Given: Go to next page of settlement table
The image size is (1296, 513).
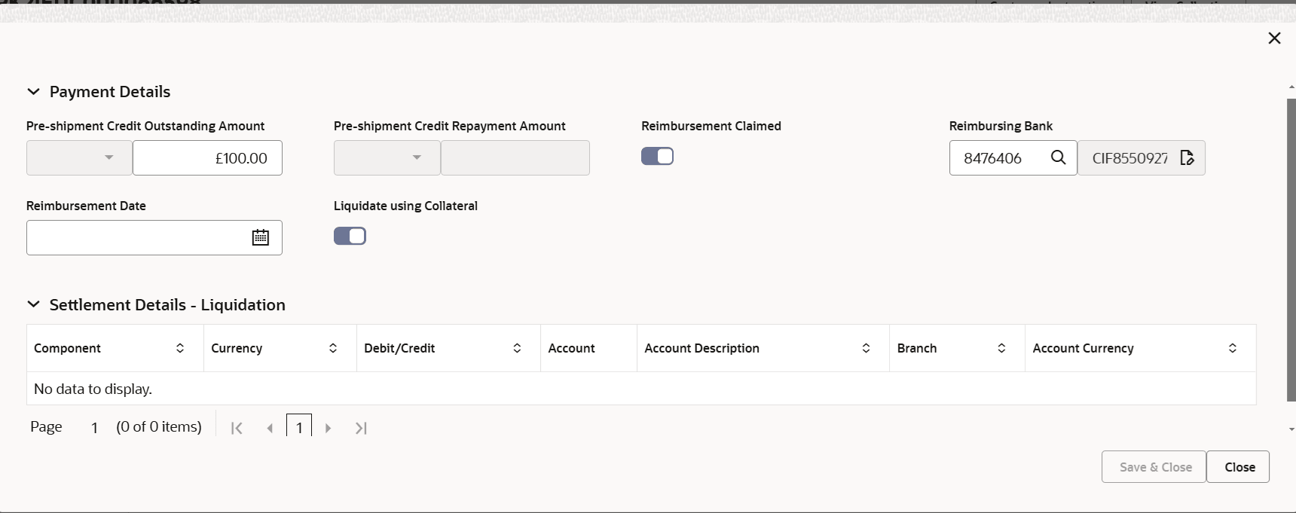Looking at the screenshot, I should [x=328, y=428].
